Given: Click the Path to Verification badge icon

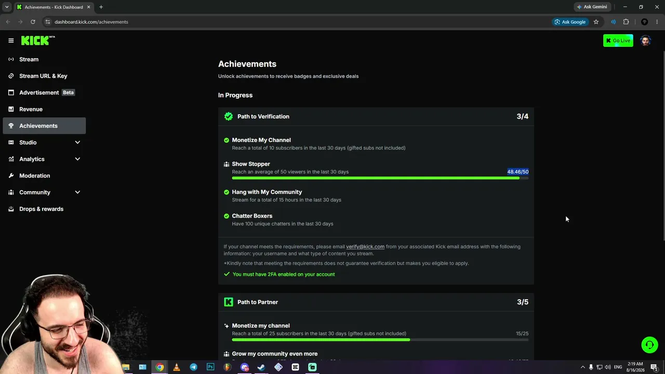Looking at the screenshot, I should 229,116.
